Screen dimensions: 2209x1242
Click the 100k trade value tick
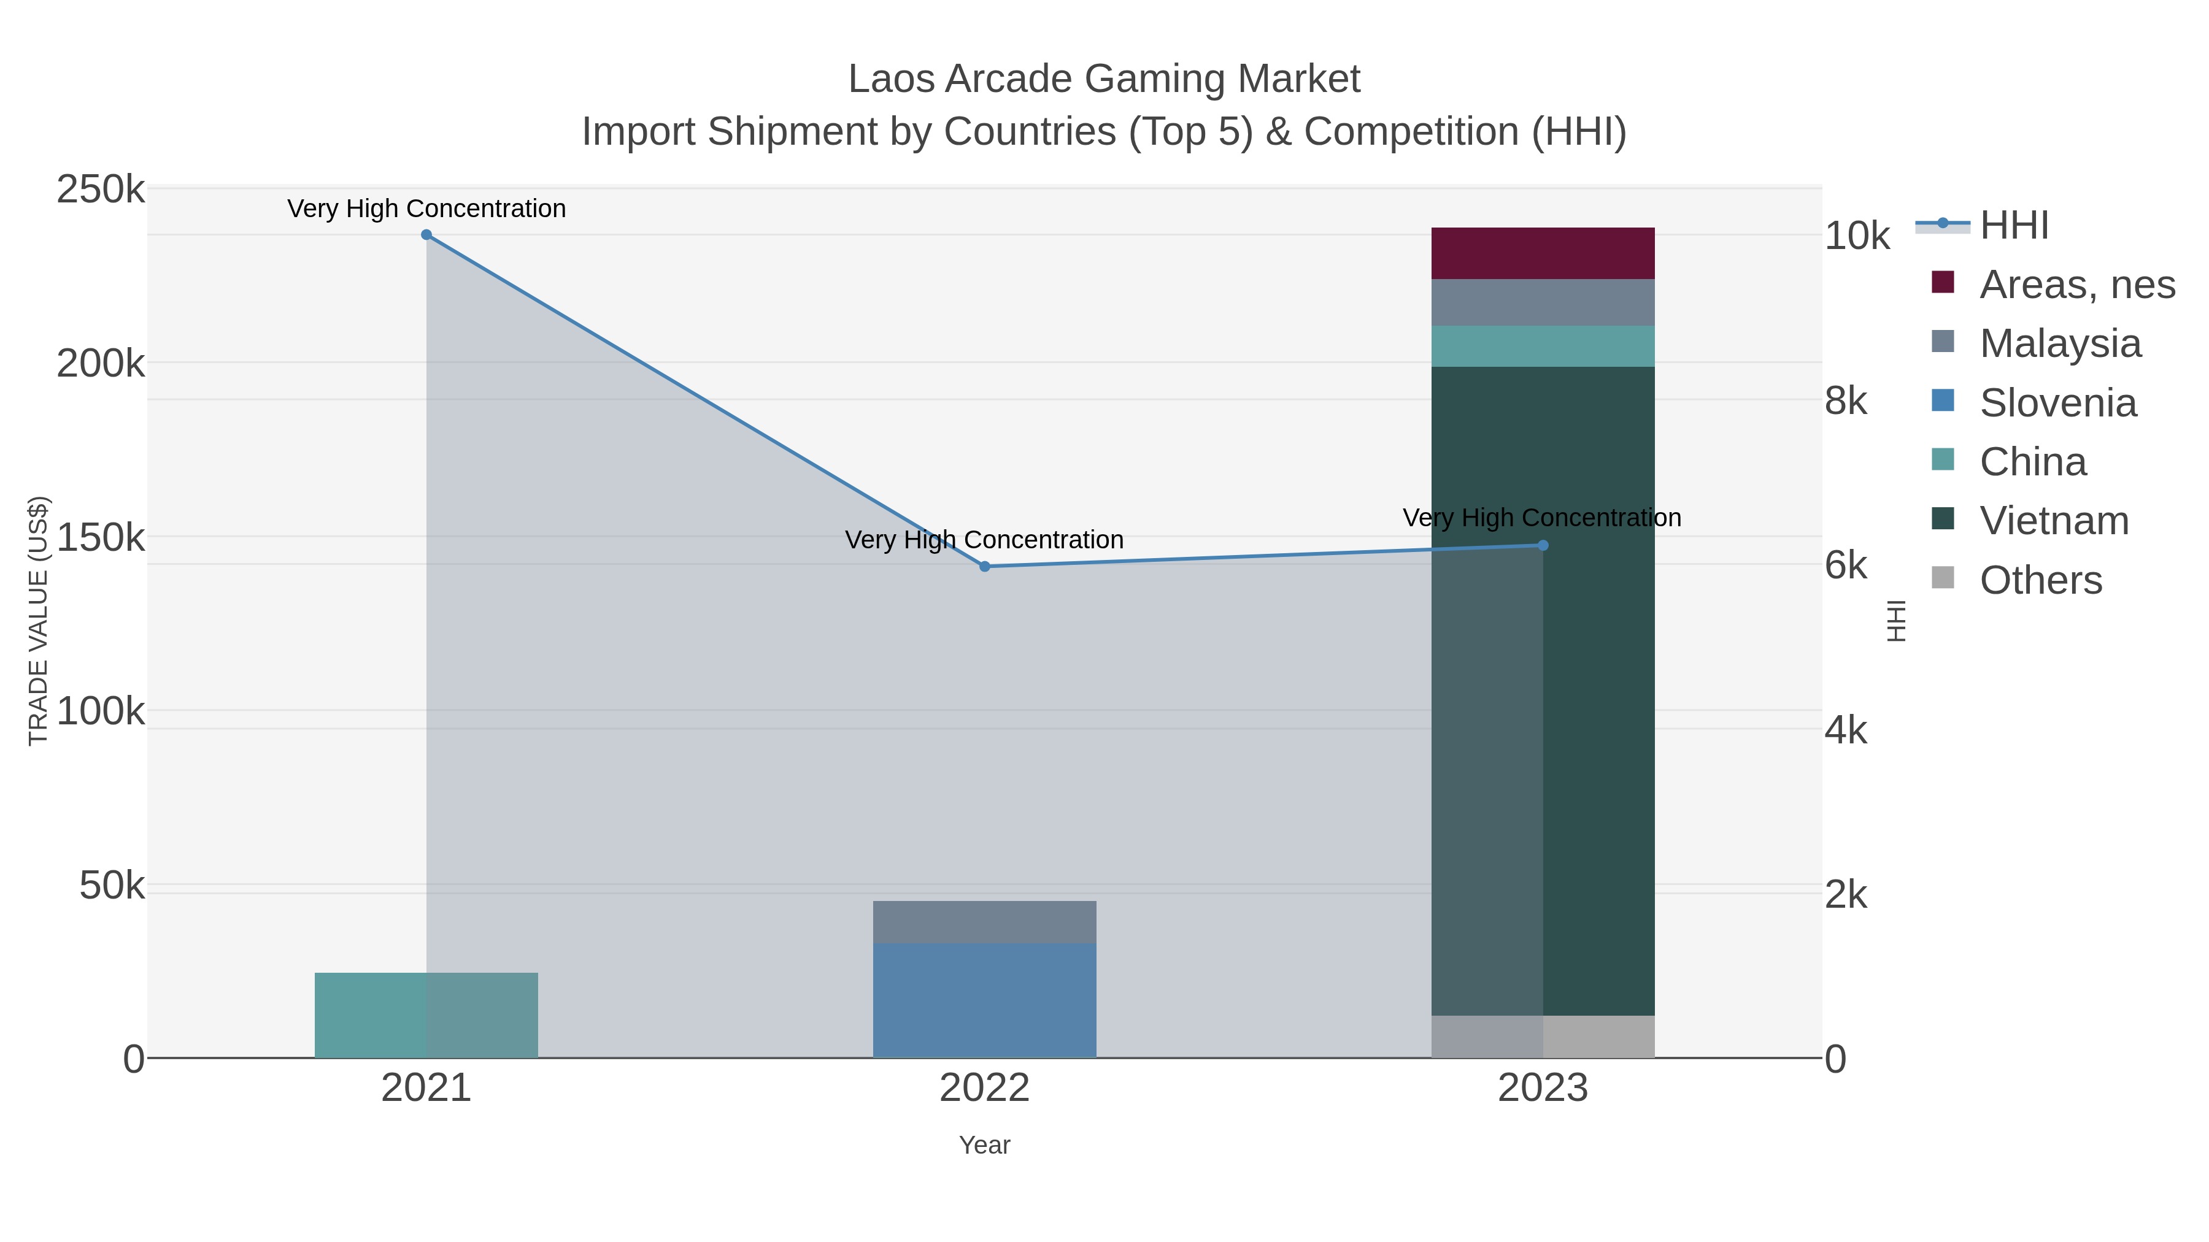[101, 711]
